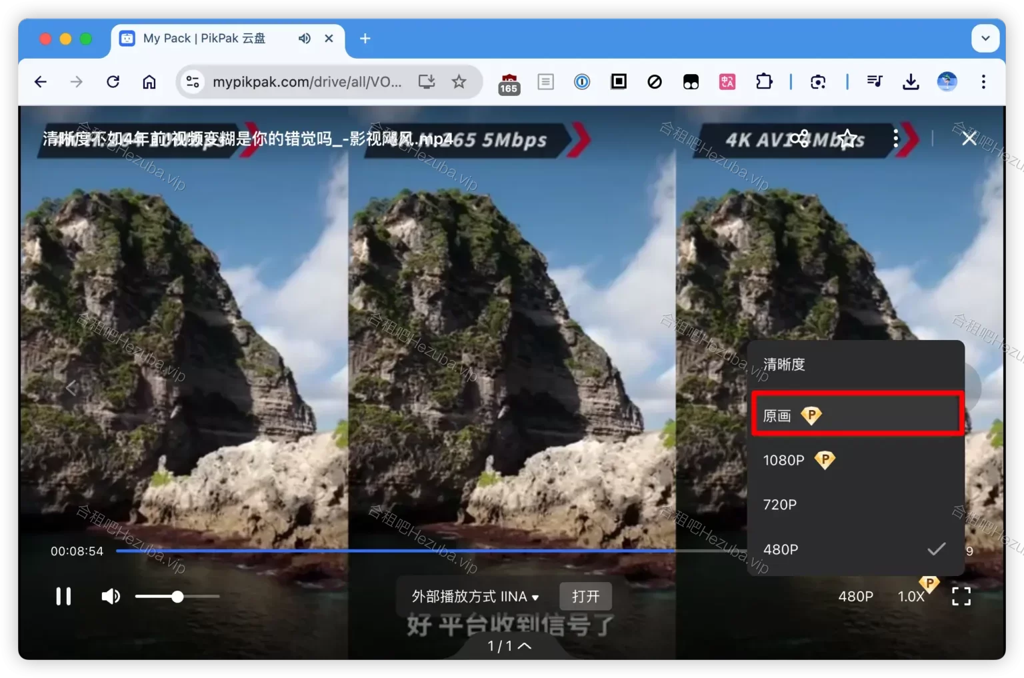Click the 打开 button
The width and height of the screenshot is (1024, 678).
[585, 596]
